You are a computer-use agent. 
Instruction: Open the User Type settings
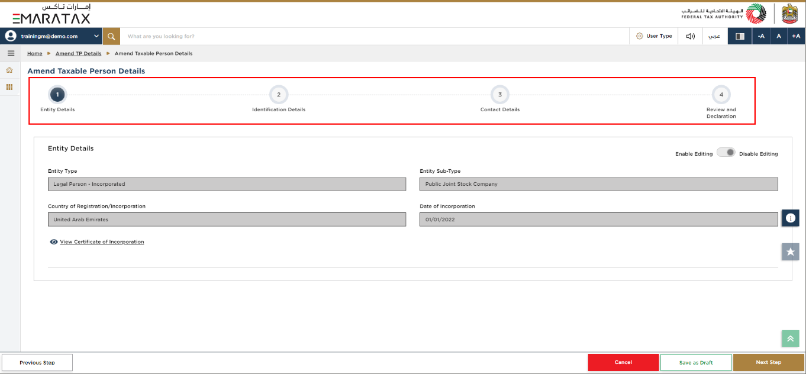tap(654, 36)
